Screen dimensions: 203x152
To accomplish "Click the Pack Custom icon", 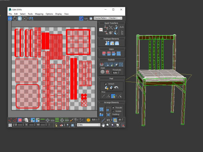I will tap(101, 109).
